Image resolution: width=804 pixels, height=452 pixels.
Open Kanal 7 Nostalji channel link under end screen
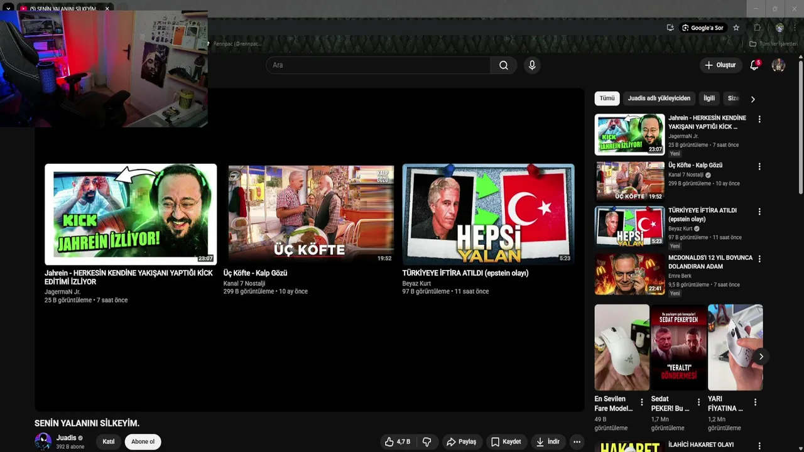(244, 283)
